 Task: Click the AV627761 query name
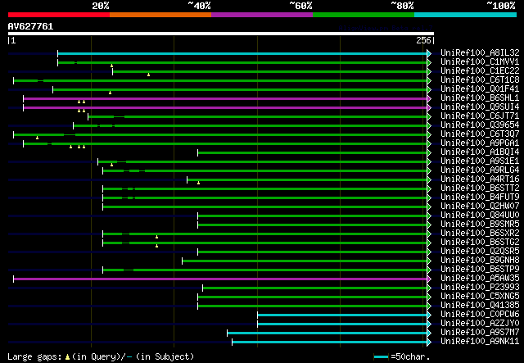31,26
